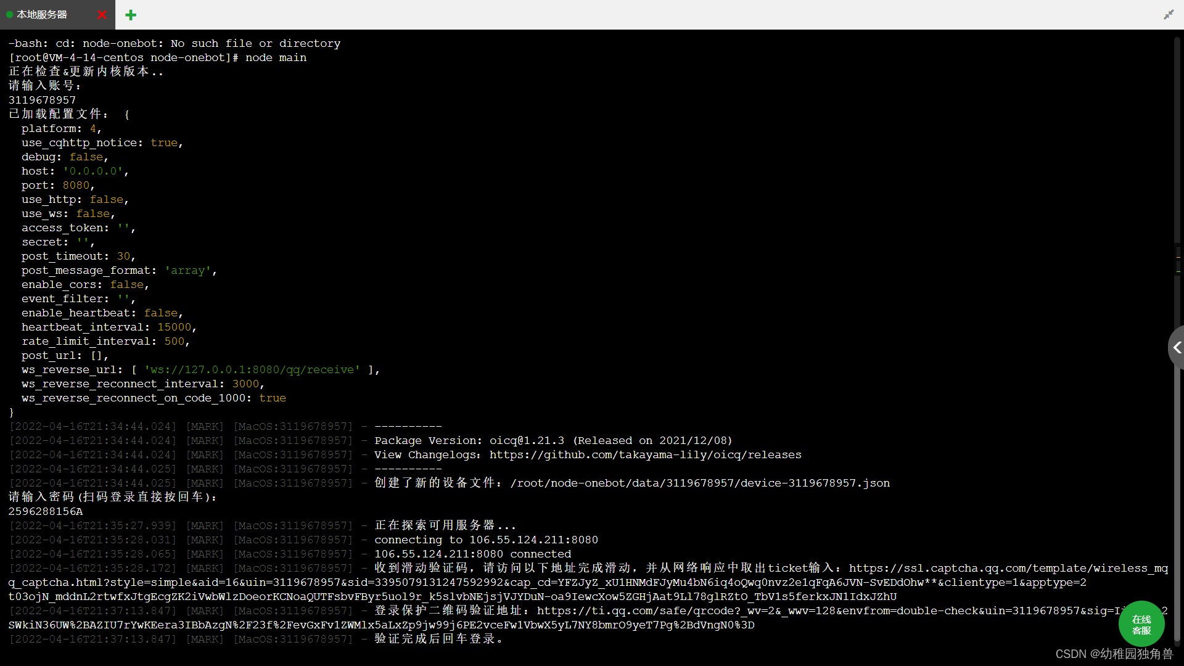Click the scrollbar minimap marks near top
The image size is (1184, 666).
pyautogui.click(x=1178, y=259)
